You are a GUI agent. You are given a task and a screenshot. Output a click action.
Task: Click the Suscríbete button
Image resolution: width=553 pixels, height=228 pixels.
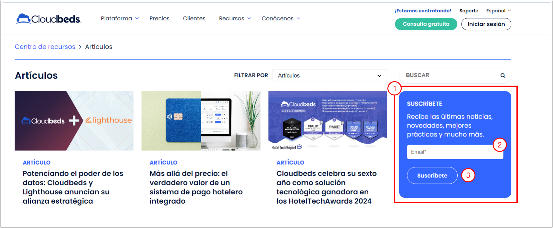pyautogui.click(x=432, y=175)
